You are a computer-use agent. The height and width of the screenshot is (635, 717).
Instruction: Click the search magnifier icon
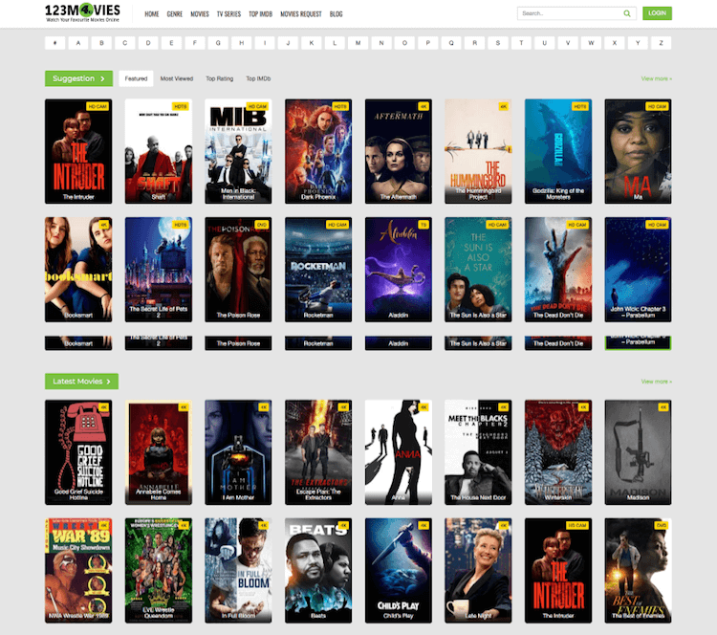(627, 13)
